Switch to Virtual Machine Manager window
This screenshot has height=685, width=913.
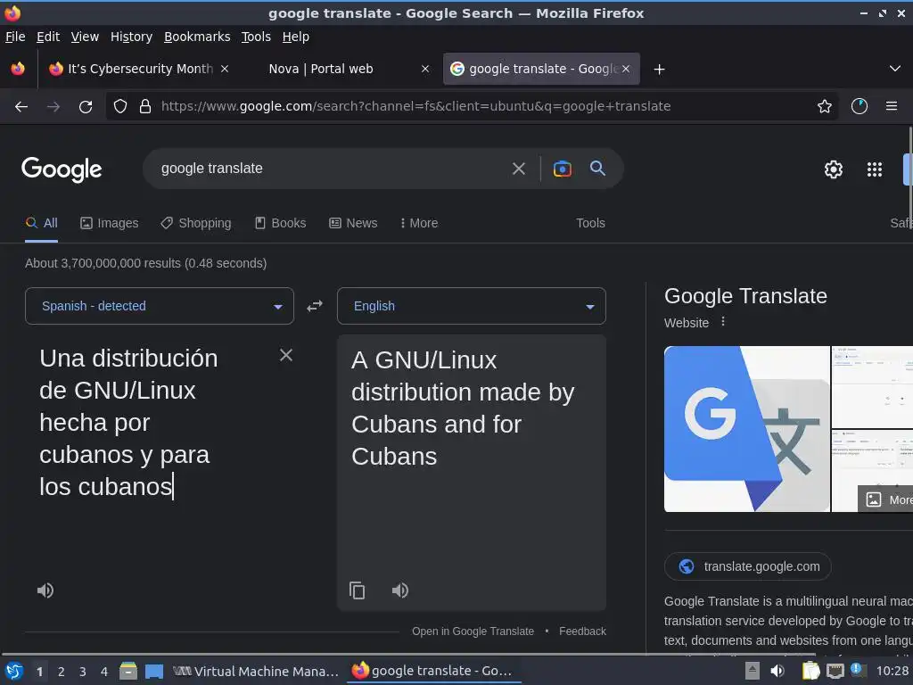click(255, 672)
